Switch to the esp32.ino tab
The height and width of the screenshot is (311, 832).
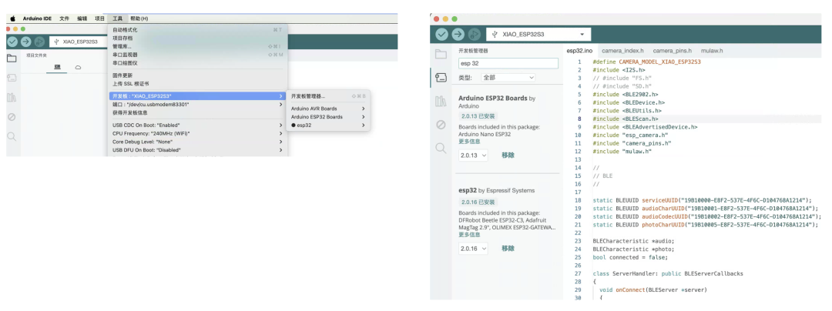[579, 51]
